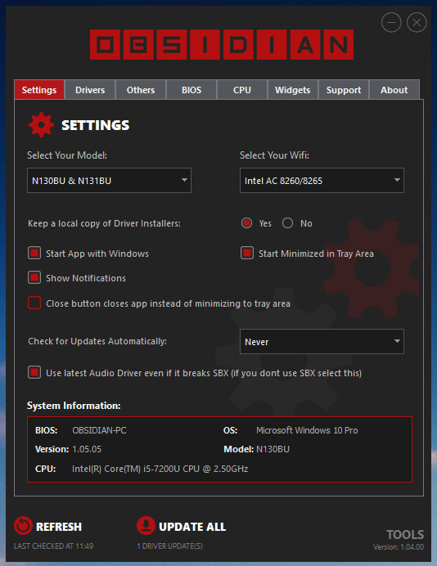Switch to the Others tab
The width and height of the screenshot is (437, 566).
coord(141,90)
